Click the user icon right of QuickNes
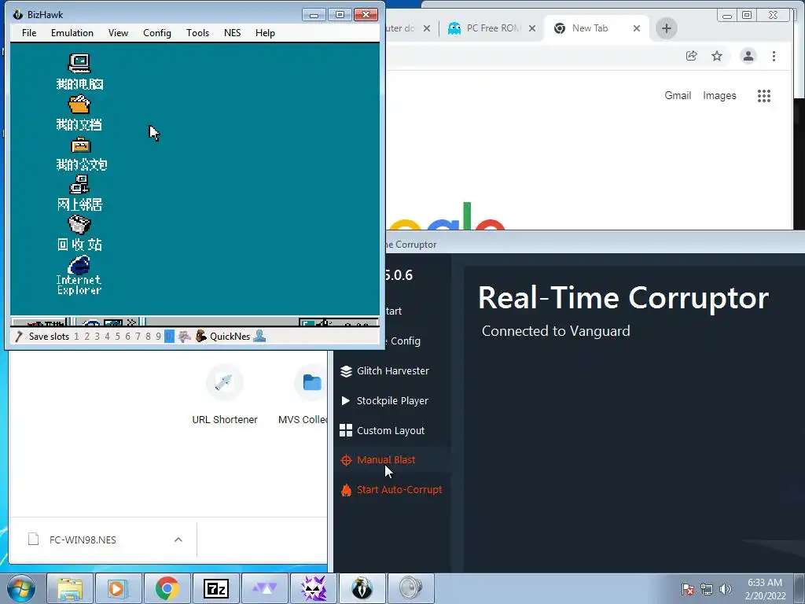The height and width of the screenshot is (604, 805). coord(259,336)
